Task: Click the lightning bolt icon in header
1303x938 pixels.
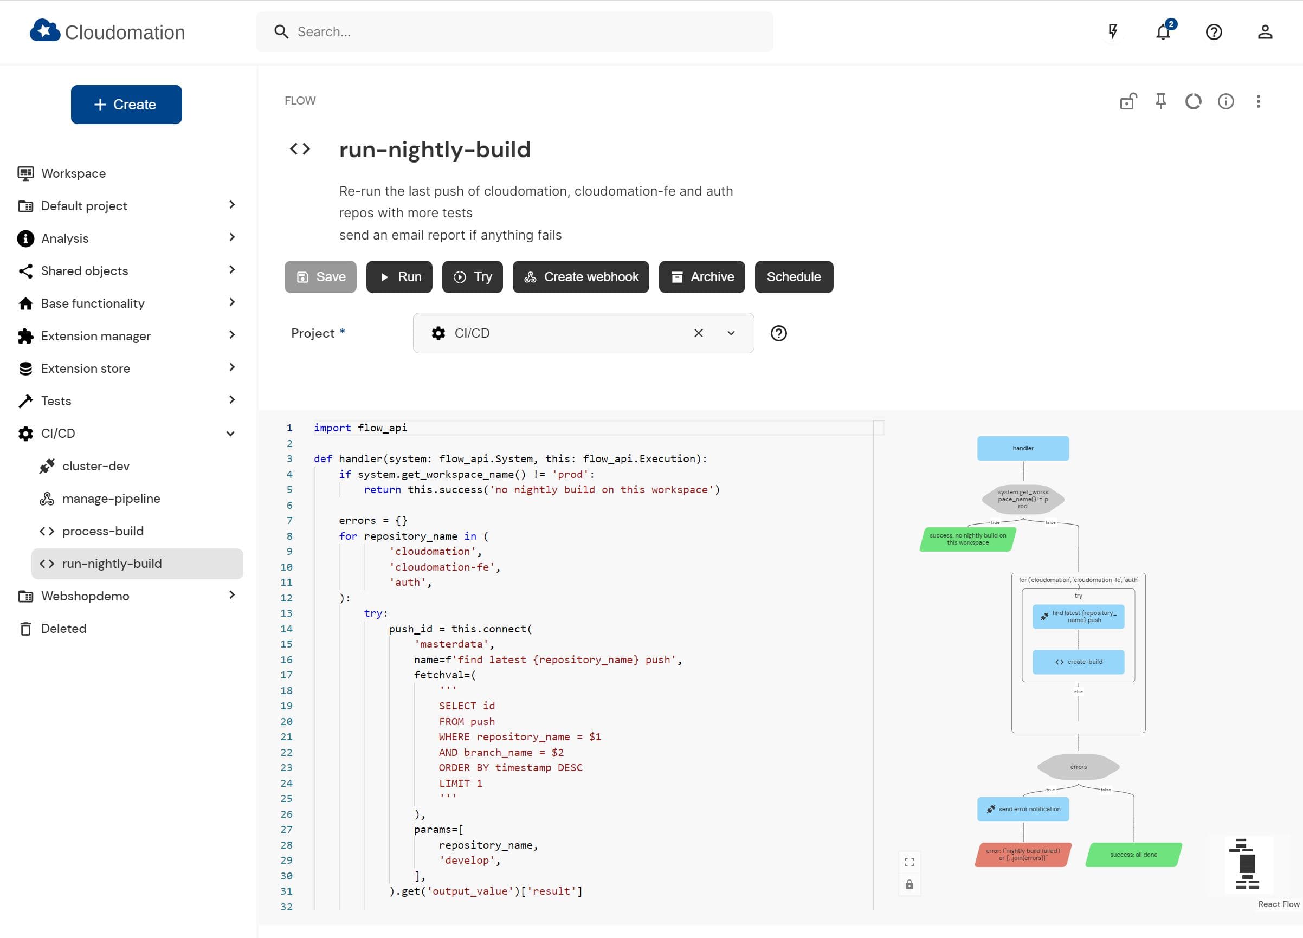Action: click(x=1112, y=31)
